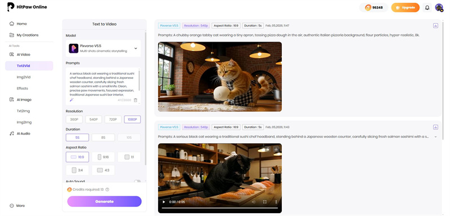450x216 pixels.
Task: Click the AI Audio music note icon
Action: tap(12, 133)
